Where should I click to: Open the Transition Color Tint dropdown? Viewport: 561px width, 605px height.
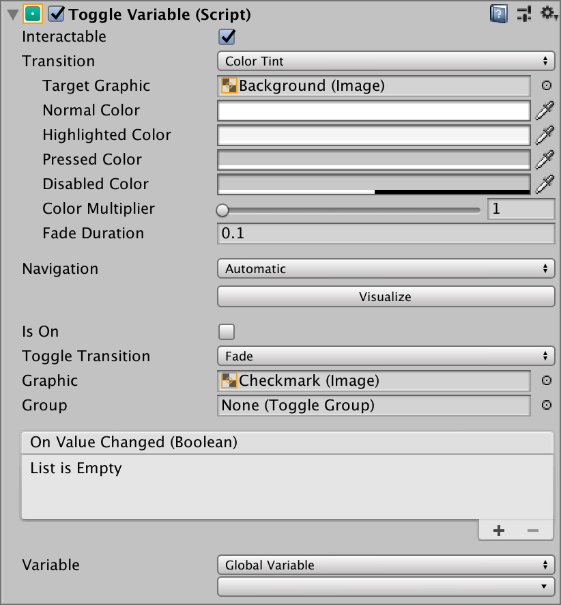coord(386,61)
